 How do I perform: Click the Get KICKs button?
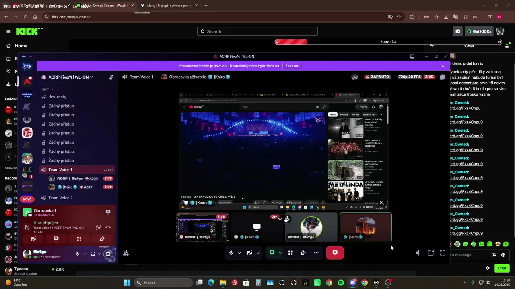478,31
